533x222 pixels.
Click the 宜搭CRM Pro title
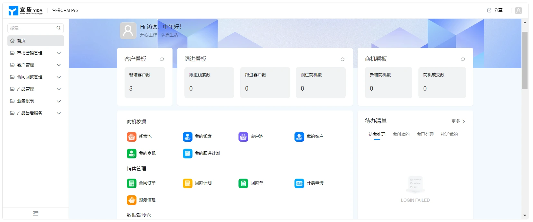coord(65,11)
